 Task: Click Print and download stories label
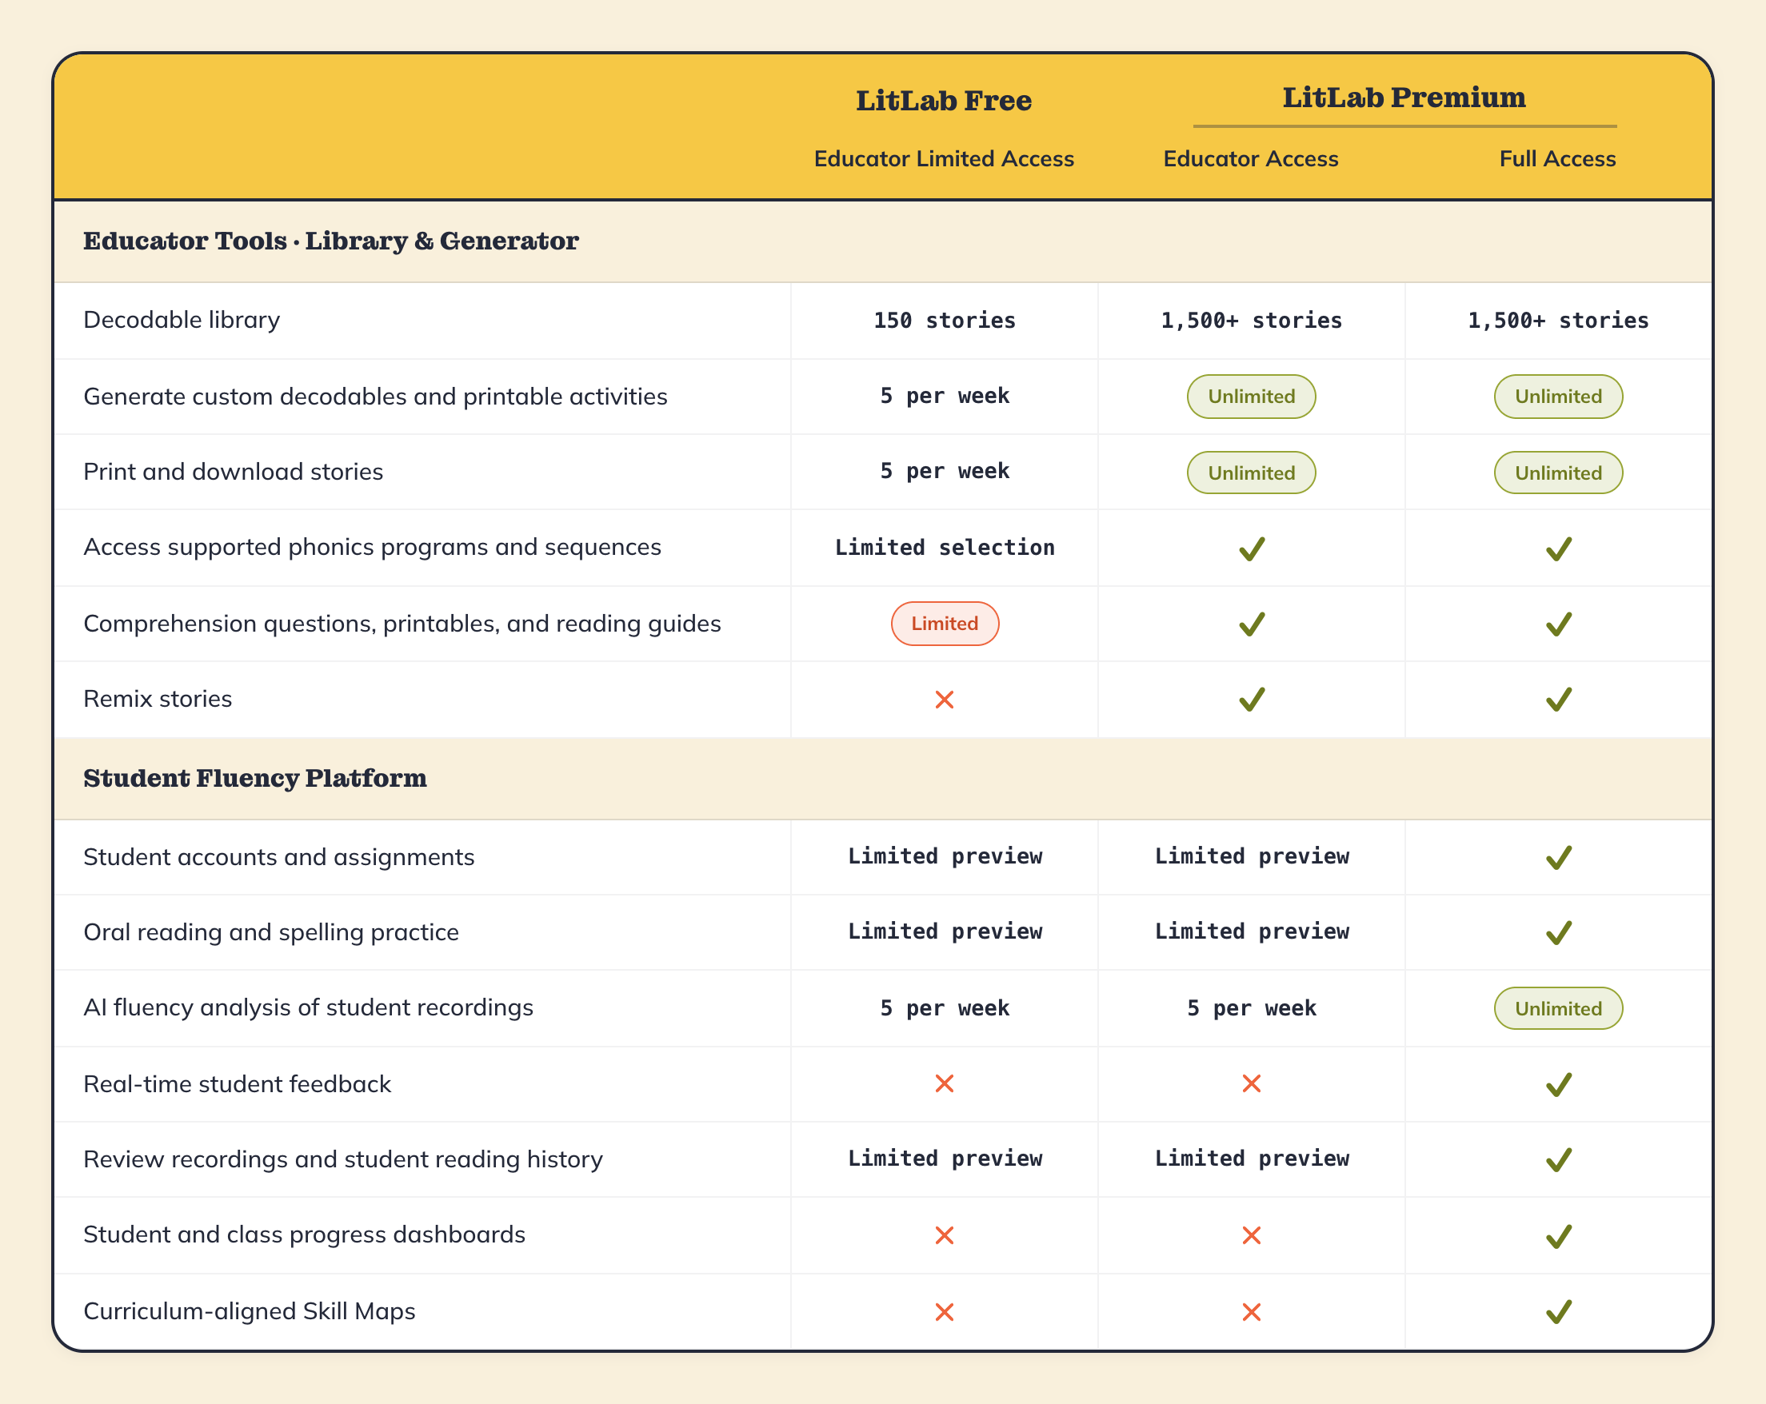[x=234, y=473]
